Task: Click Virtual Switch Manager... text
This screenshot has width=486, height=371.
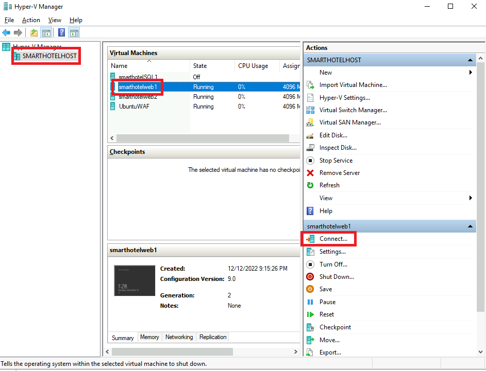Action: click(x=353, y=110)
